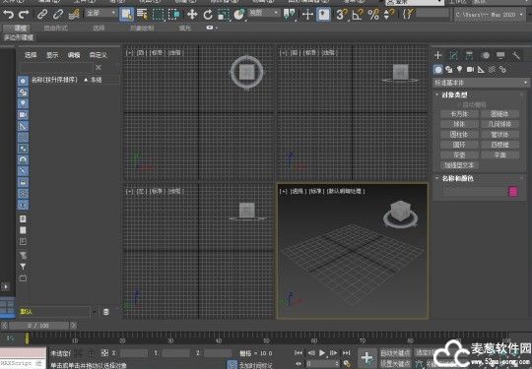This screenshot has height=369, width=532.
Task: Select the Lights create category icon
Action: point(459,70)
